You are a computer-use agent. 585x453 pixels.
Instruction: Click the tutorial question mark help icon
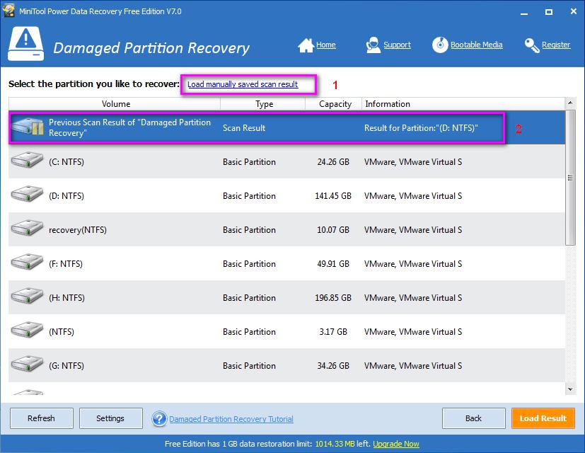[159, 418]
